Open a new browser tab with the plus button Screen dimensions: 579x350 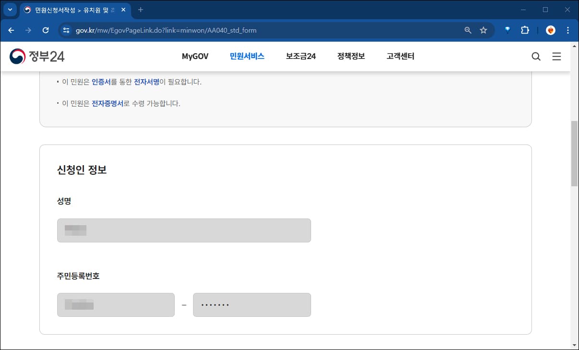tap(140, 10)
